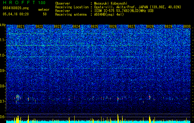This screenshot has height=123, width=194.
Task: Click the Ogata-vill. Akita-Pref. JAPAN location text
Action: tap(138, 7)
